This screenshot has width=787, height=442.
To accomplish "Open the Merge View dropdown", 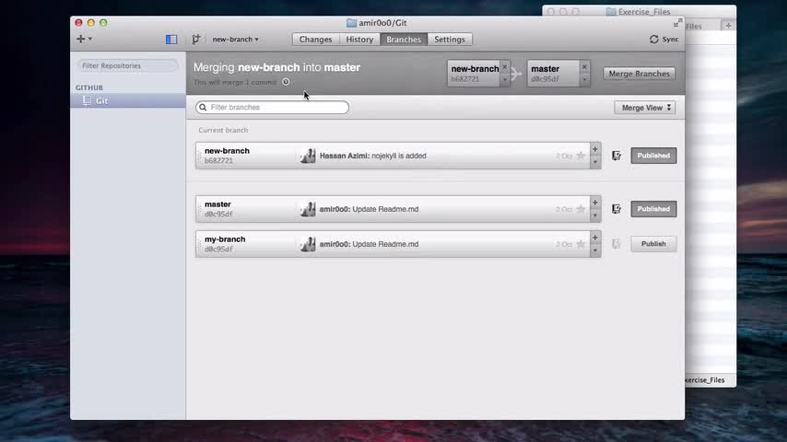I will (645, 108).
